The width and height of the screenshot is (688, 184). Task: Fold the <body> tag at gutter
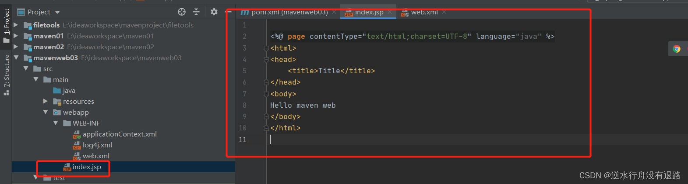(266, 94)
